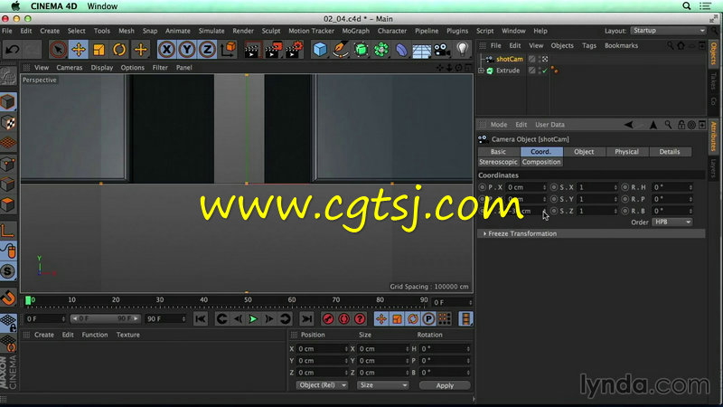Image resolution: width=723 pixels, height=407 pixels.
Task: Open viewport Cameras menu
Action: click(x=70, y=67)
